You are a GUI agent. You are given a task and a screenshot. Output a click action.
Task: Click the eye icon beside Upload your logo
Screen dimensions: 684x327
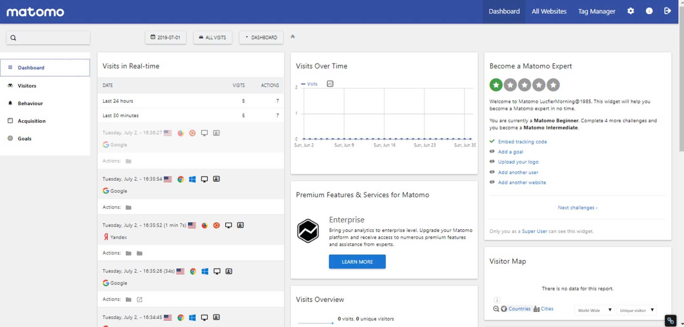click(492, 162)
